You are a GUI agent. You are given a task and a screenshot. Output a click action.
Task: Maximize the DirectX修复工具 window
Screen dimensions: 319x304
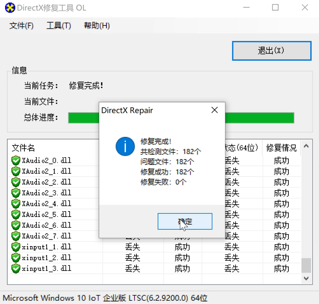[275, 8]
